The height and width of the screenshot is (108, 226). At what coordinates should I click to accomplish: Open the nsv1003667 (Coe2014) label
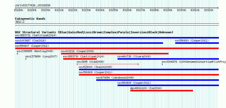pyautogui.click(x=30, y=41)
